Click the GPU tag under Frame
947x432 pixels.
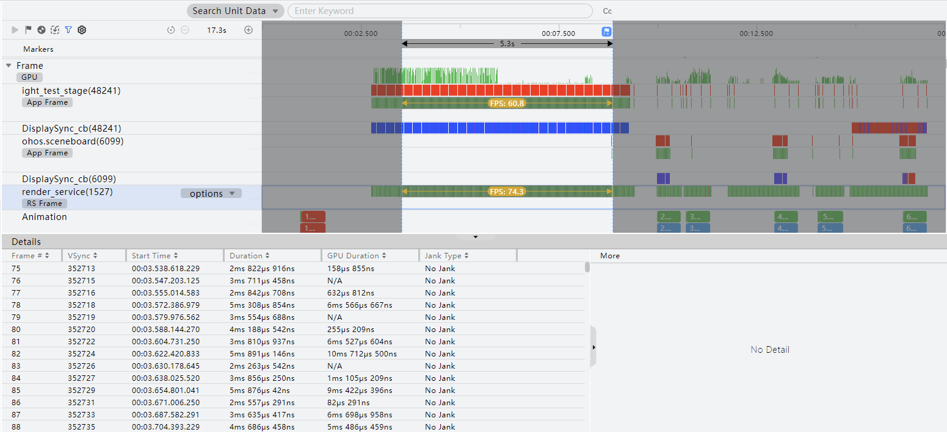pos(29,77)
